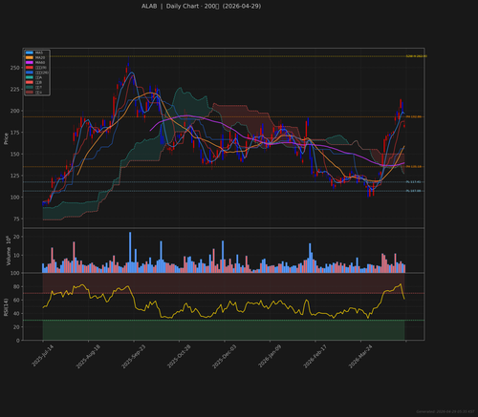Click the 75 price axis tick
This screenshot has width=478, height=417.
click(x=16, y=219)
